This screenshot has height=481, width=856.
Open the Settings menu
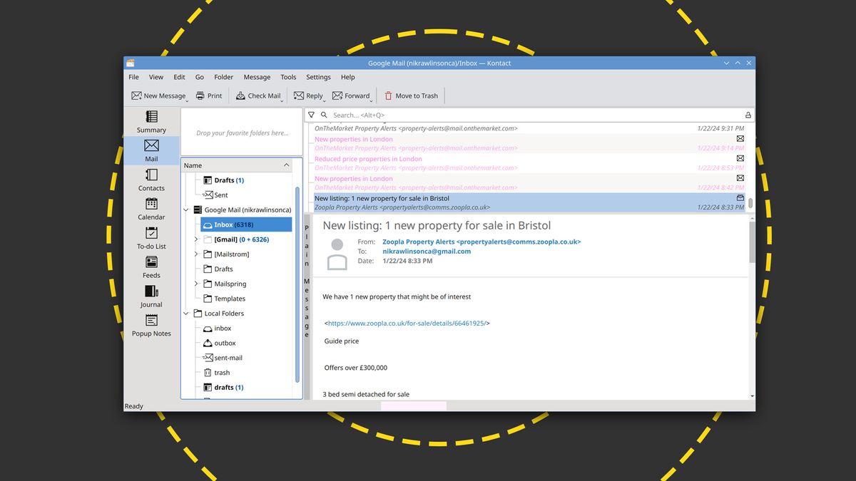(318, 77)
